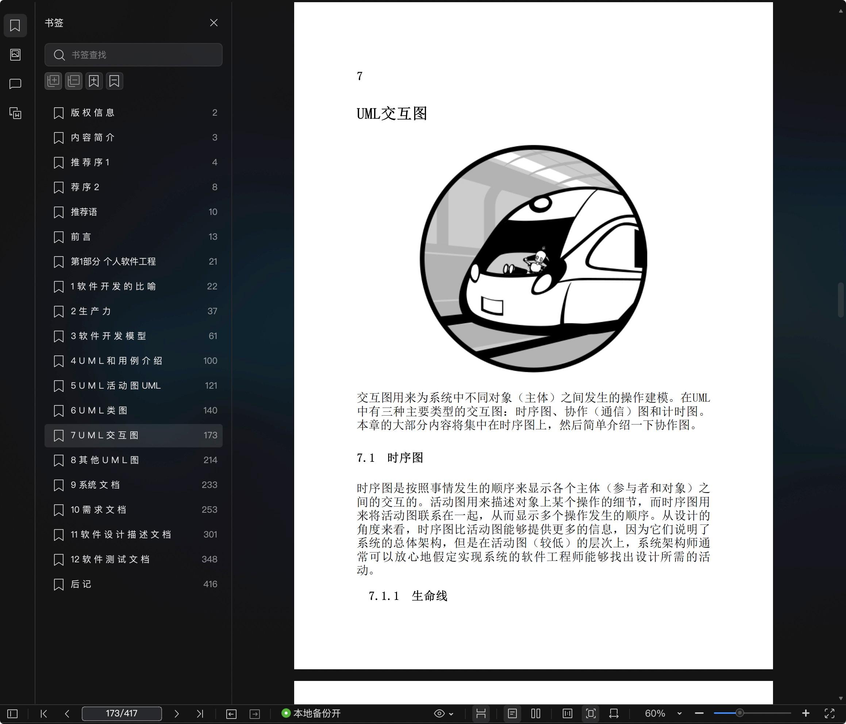
Task: Zoom in with the plus button
Action: pyautogui.click(x=805, y=713)
